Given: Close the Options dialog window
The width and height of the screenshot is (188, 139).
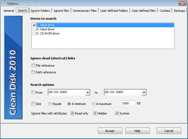Looking at the screenshot, I should click(182, 3).
